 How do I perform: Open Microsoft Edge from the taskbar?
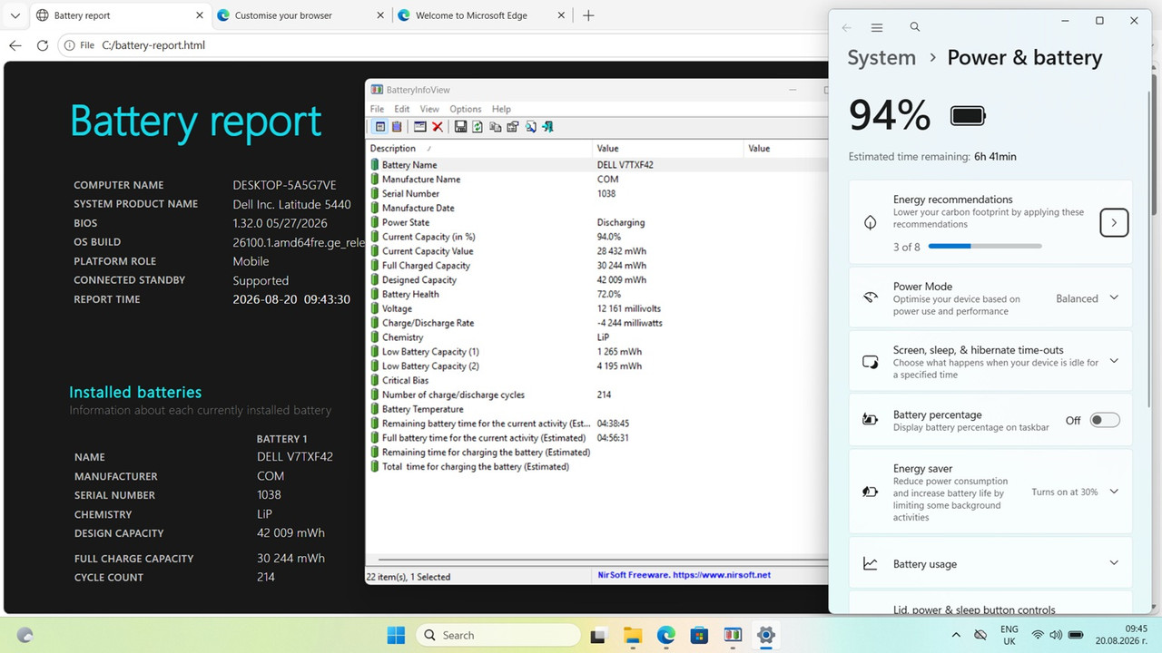(666, 635)
